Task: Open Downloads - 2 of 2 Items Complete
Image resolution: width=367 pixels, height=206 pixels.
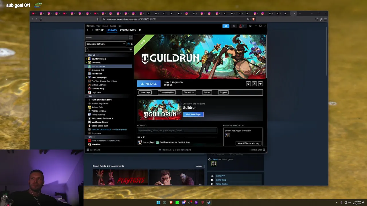Action: pyautogui.click(x=175, y=150)
